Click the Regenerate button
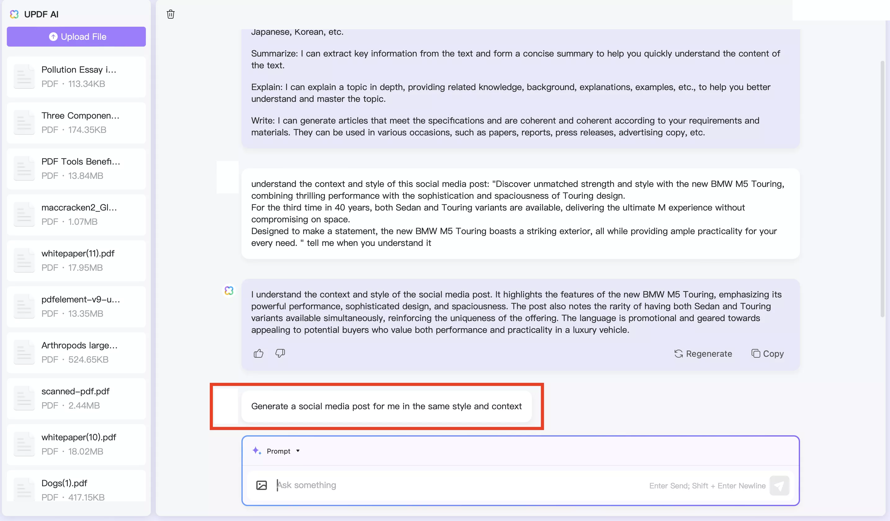 [703, 354]
